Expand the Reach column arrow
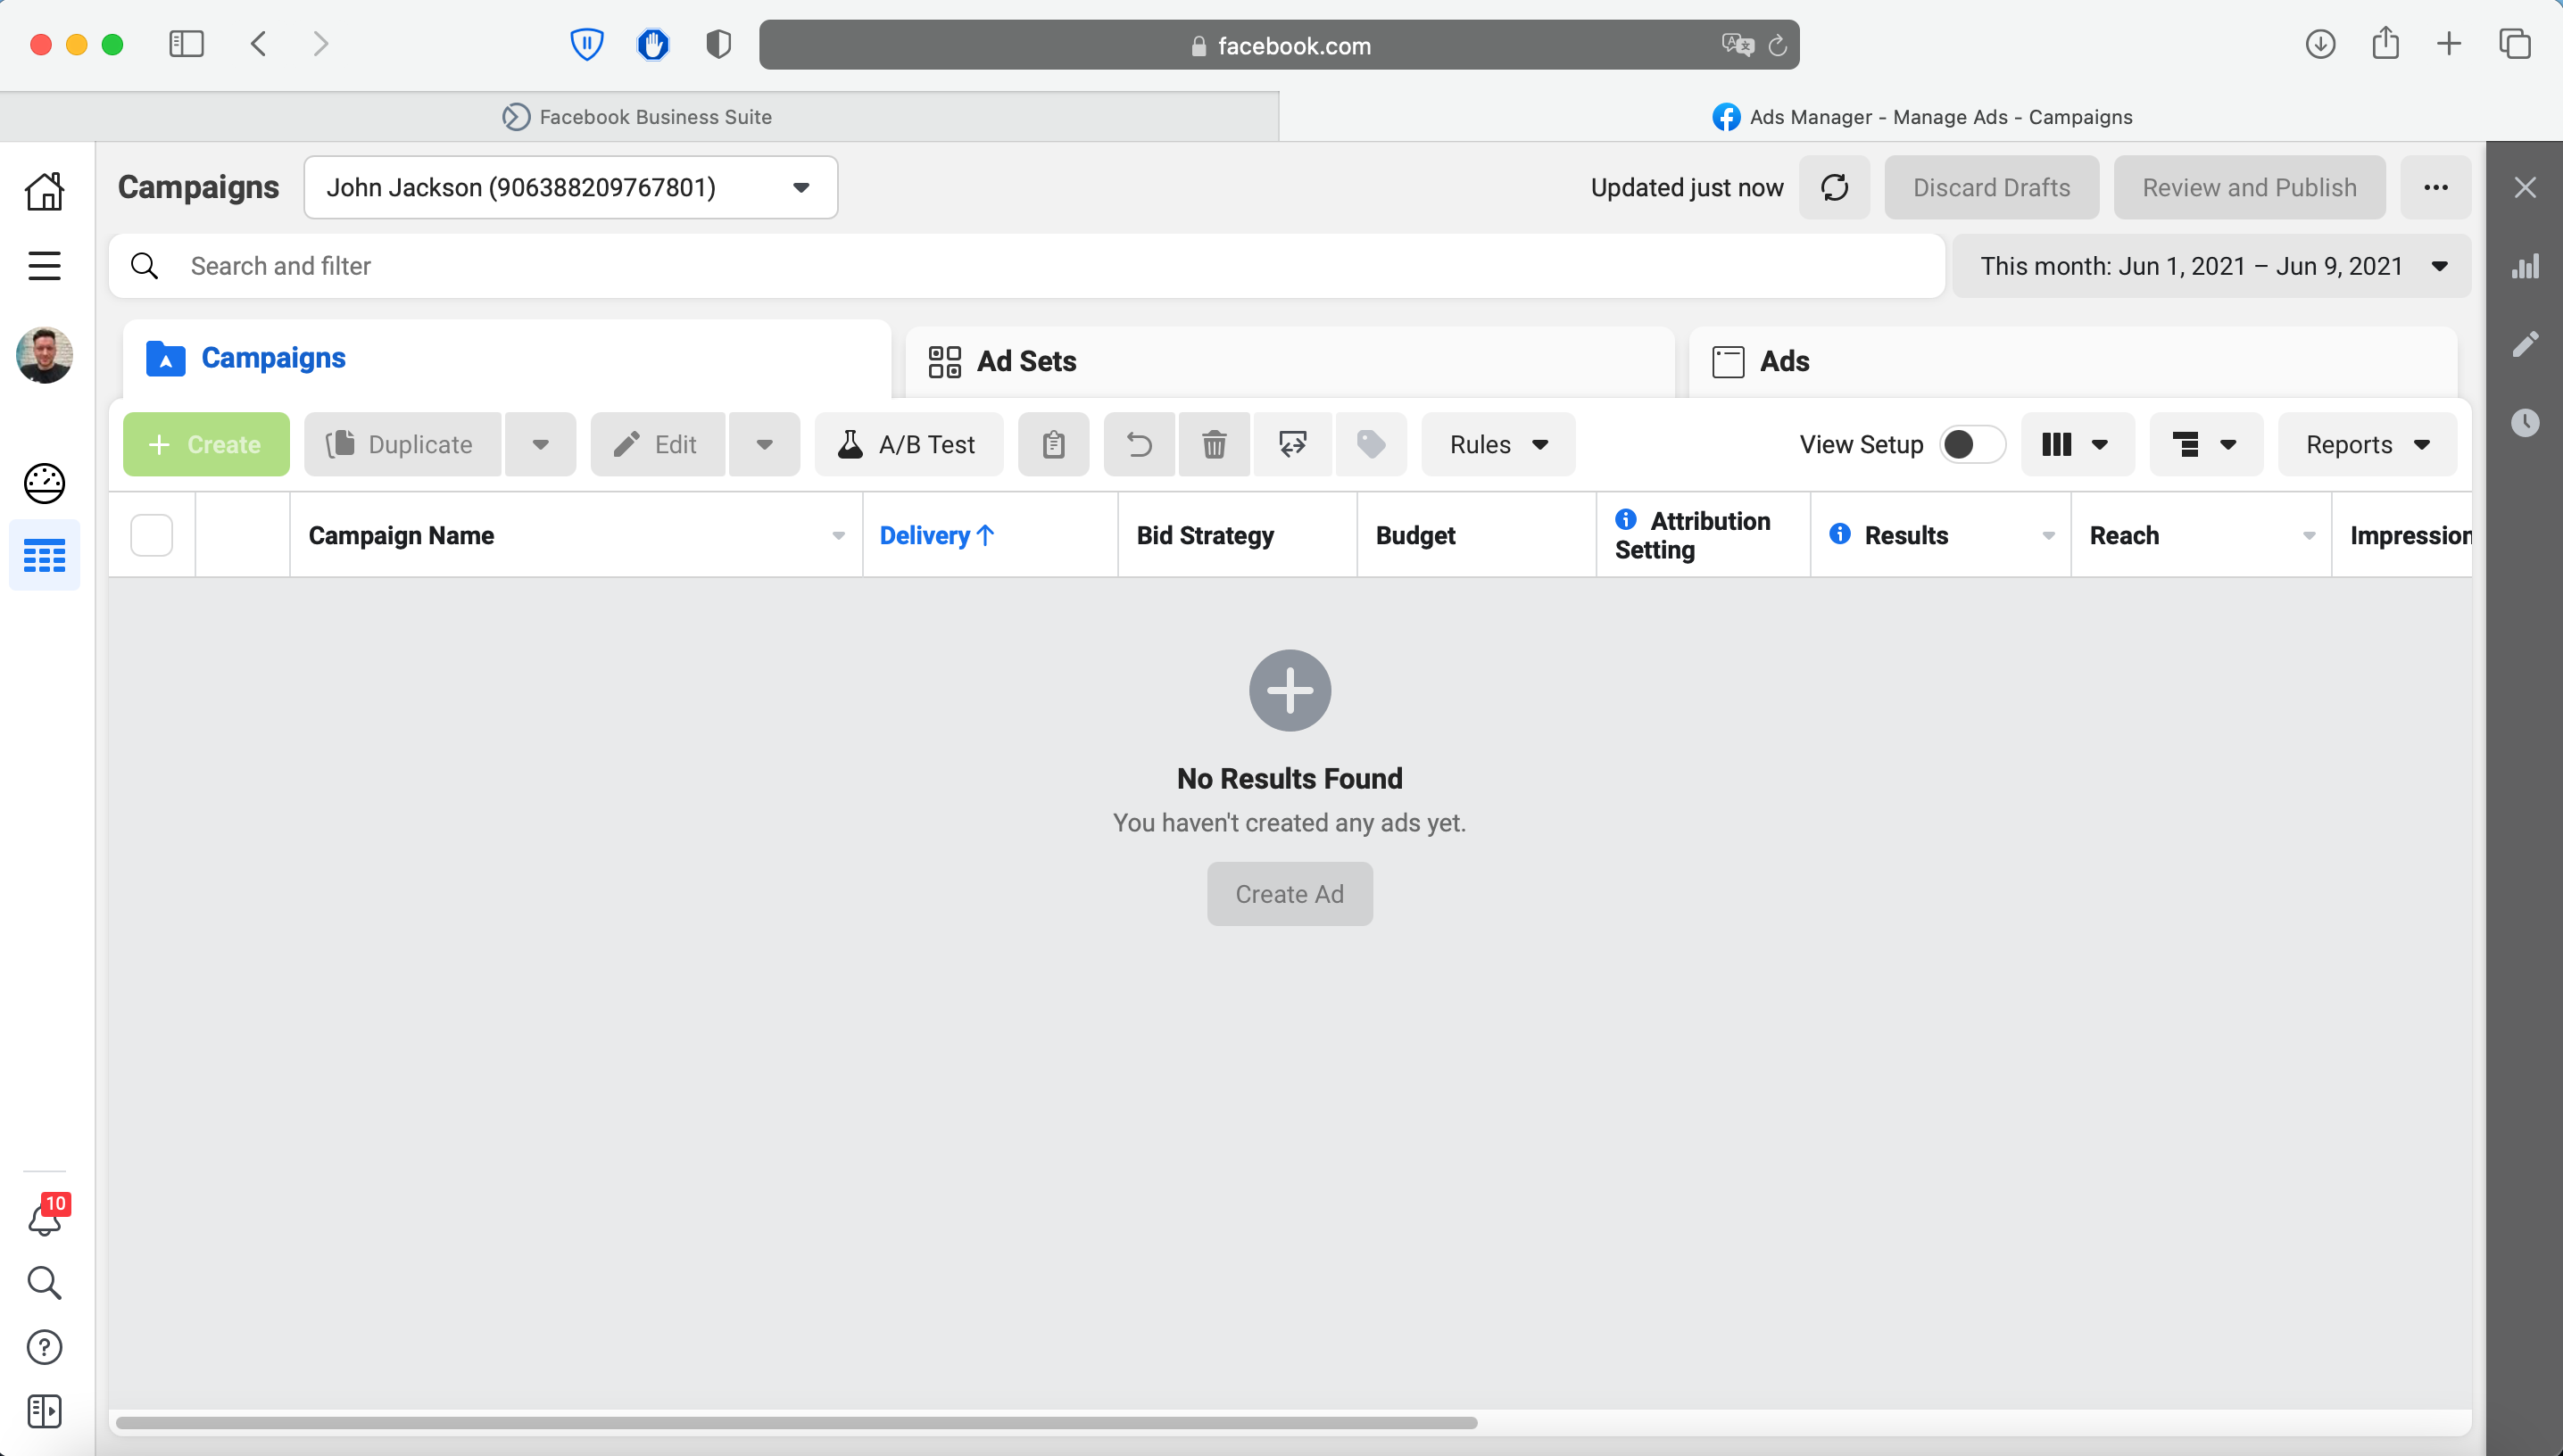 (2309, 537)
